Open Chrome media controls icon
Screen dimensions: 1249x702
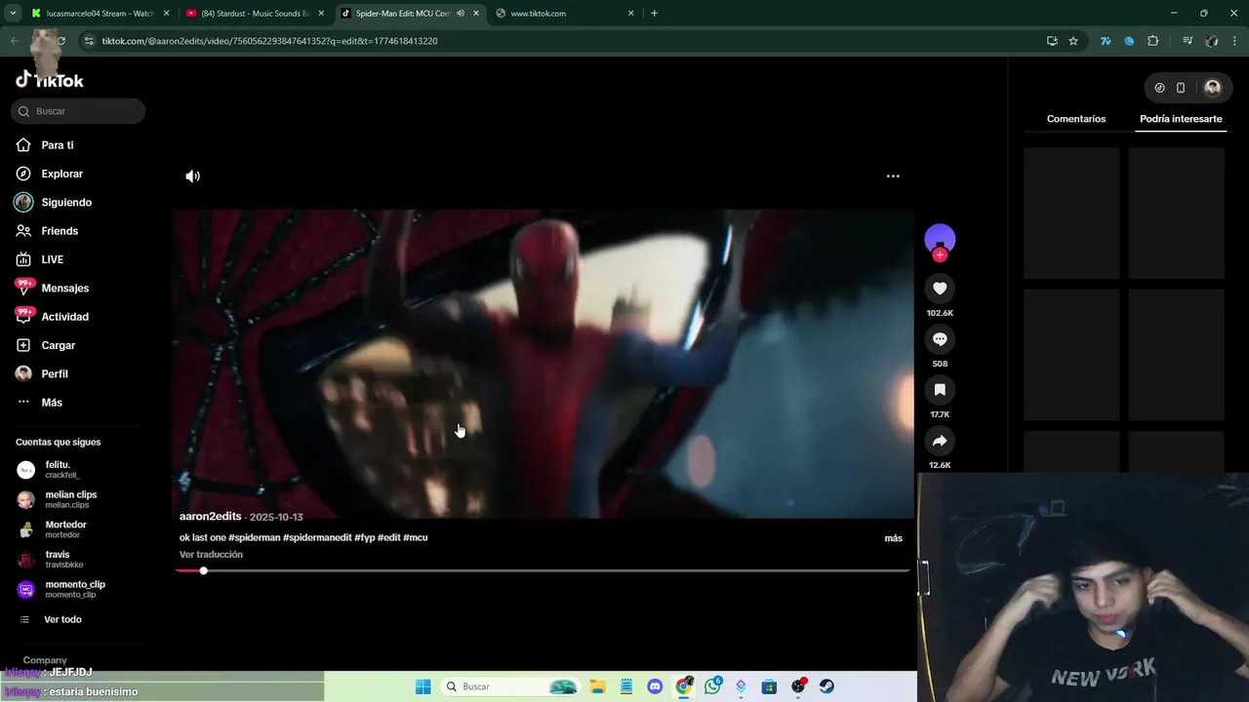(x=1188, y=41)
